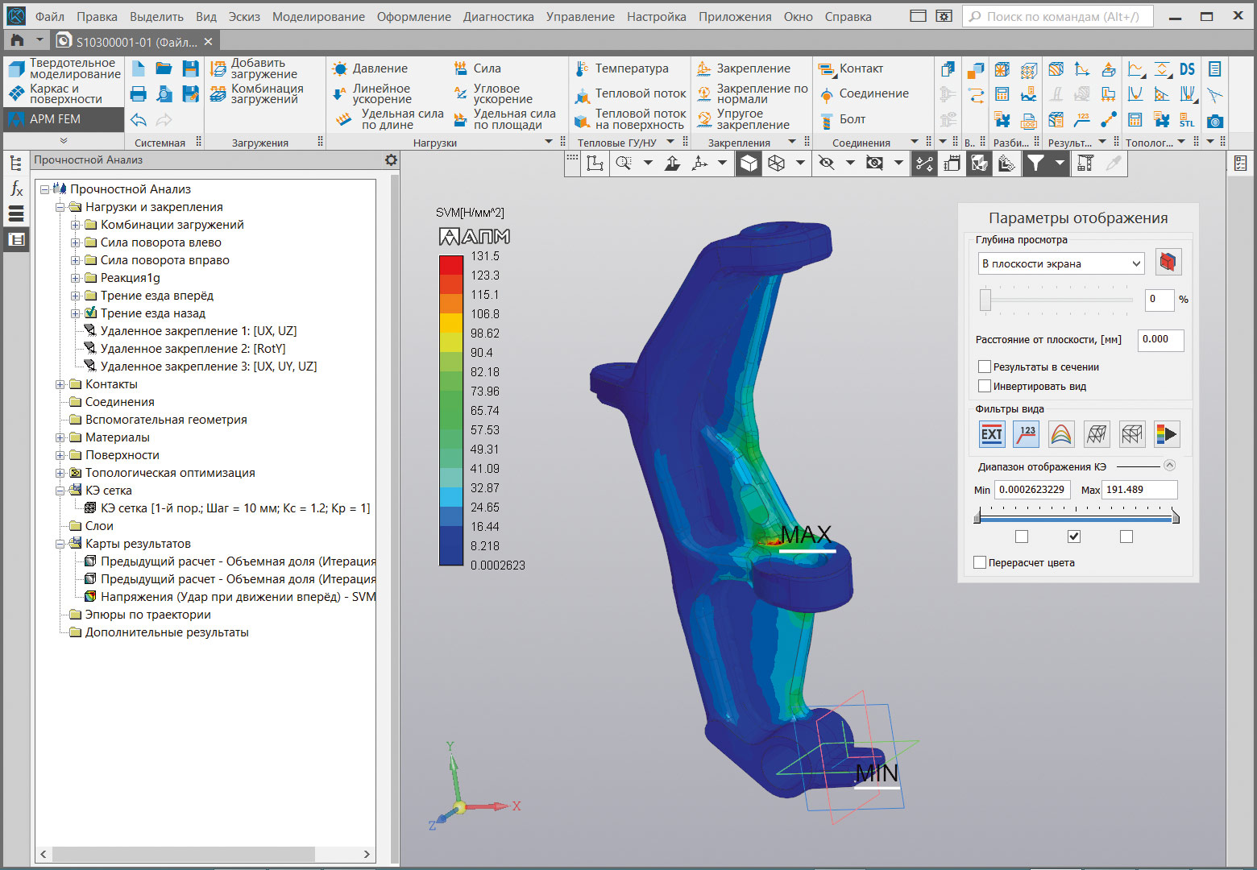Open the Моделирование menu
The image size is (1257, 870).
[318, 16]
